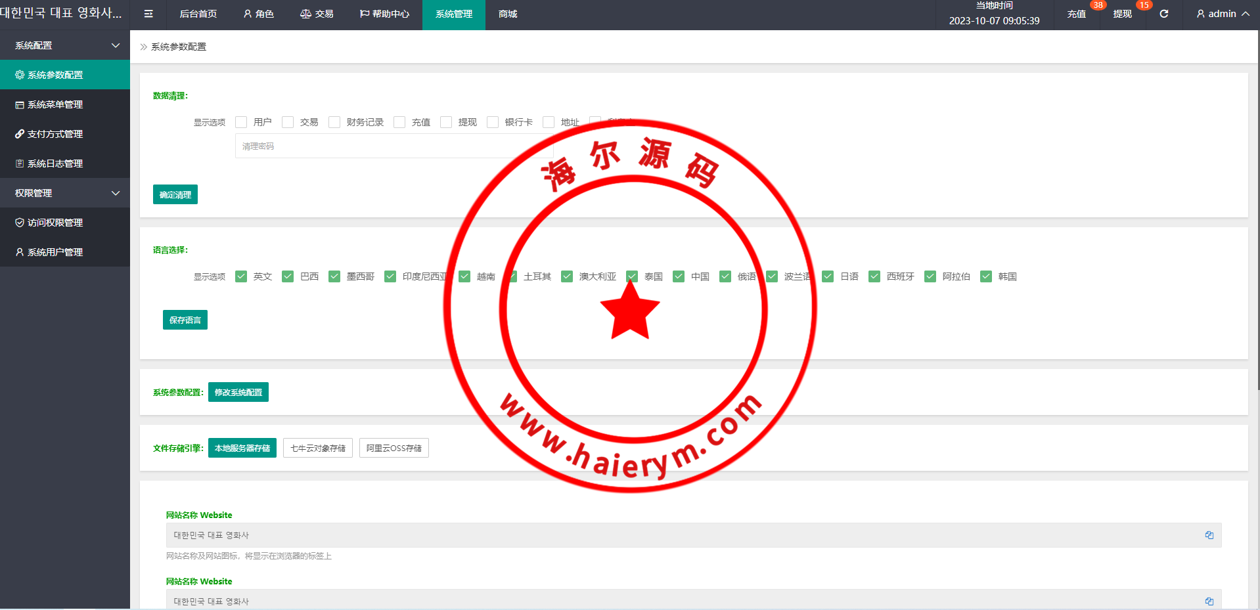Open 系统日志管理 in the sidebar

pyautogui.click(x=55, y=163)
